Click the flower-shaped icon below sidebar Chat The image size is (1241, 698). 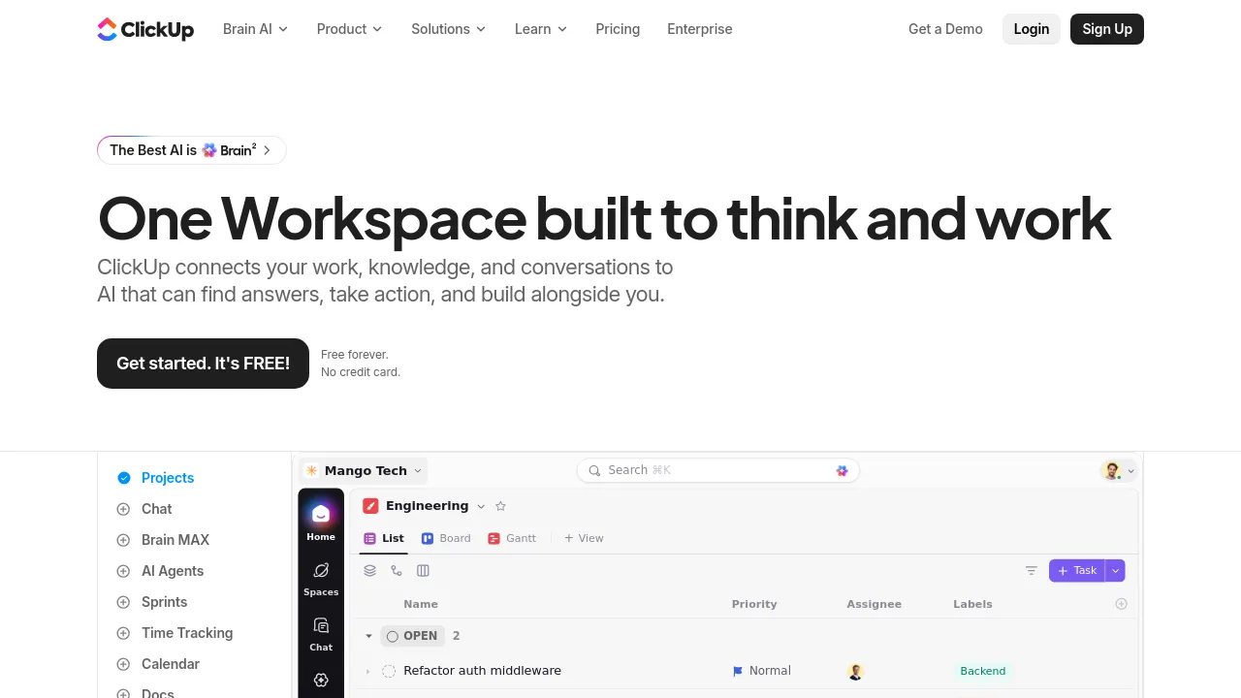tap(321, 680)
